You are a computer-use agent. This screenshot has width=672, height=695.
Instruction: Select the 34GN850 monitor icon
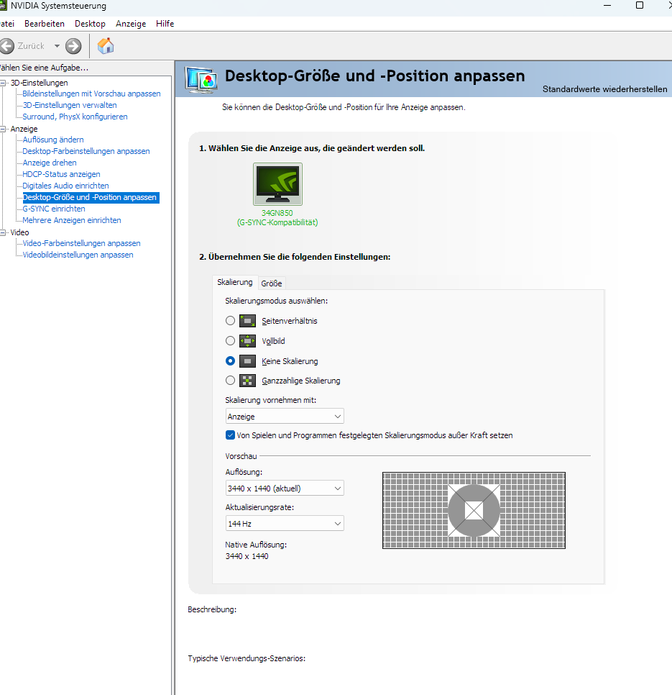click(x=277, y=183)
